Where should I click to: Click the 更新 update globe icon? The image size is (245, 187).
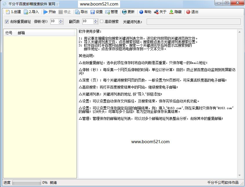[x=124, y=12]
